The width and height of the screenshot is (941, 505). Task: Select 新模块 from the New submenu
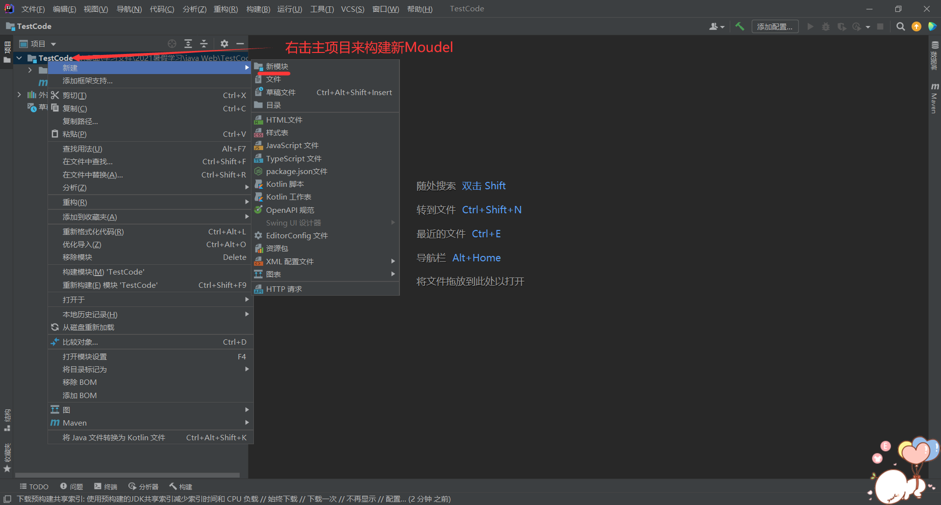[x=326, y=66]
